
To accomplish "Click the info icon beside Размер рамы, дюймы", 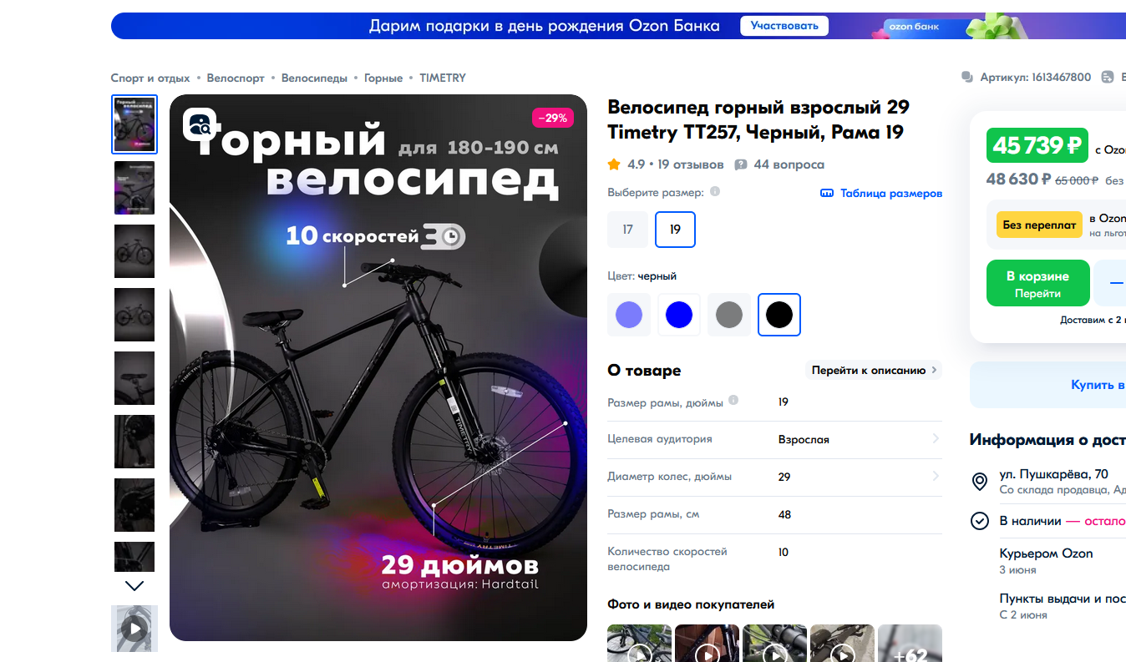I will pyautogui.click(x=733, y=400).
